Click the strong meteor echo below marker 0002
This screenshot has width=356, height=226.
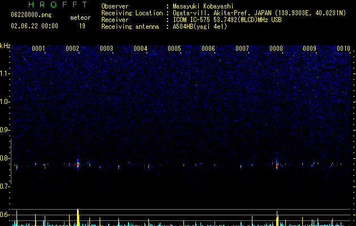click(x=78, y=164)
